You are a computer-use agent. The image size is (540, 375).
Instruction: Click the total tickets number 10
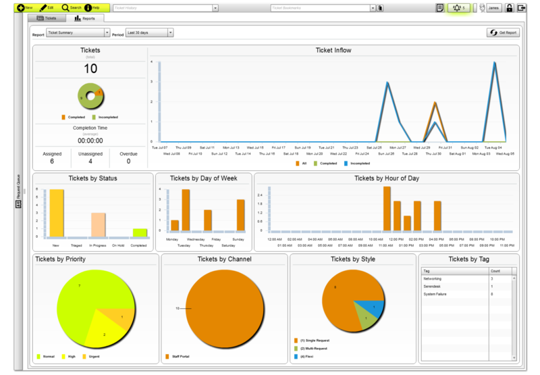click(90, 68)
